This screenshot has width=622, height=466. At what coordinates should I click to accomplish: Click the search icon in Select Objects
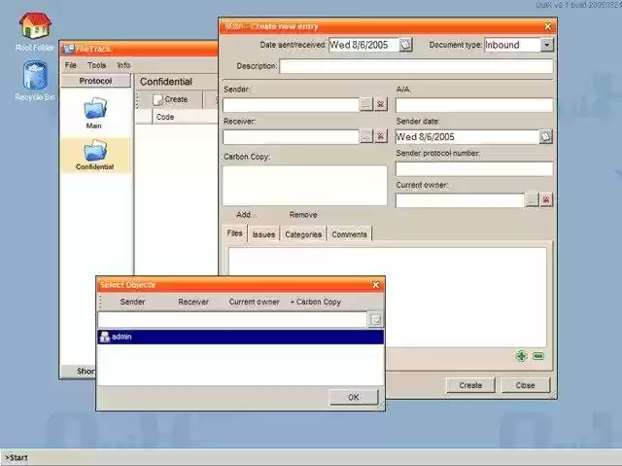tap(376, 320)
